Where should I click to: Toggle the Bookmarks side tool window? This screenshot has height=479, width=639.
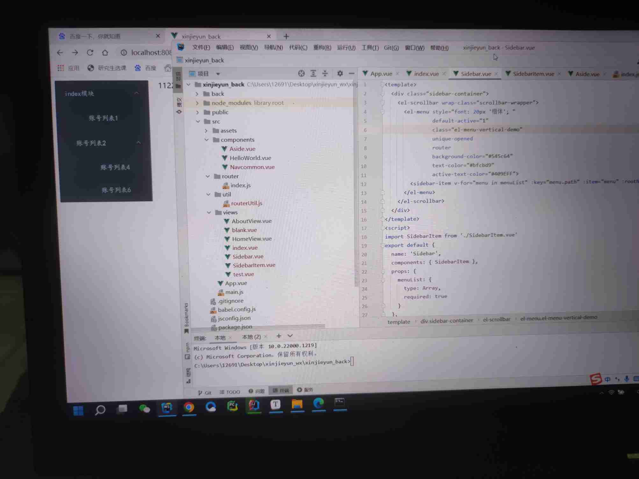pos(186,317)
